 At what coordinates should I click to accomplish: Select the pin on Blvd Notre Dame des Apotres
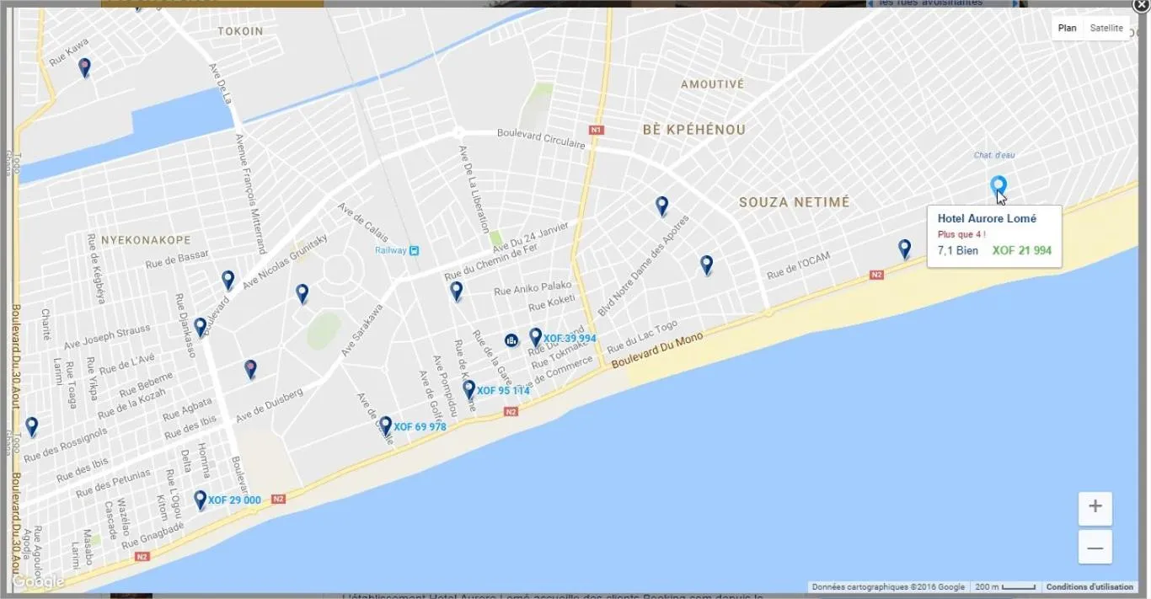coord(706,265)
